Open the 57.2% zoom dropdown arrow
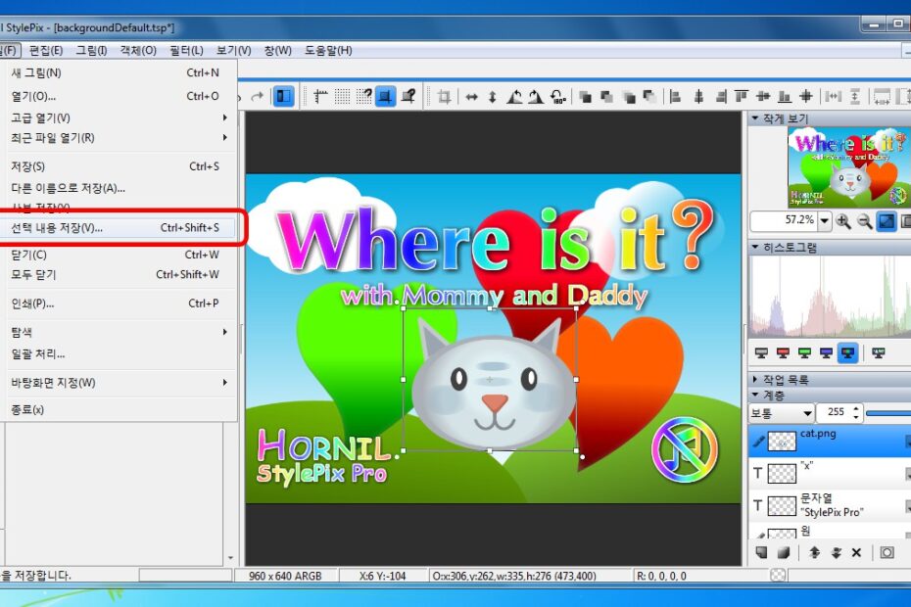 (825, 220)
